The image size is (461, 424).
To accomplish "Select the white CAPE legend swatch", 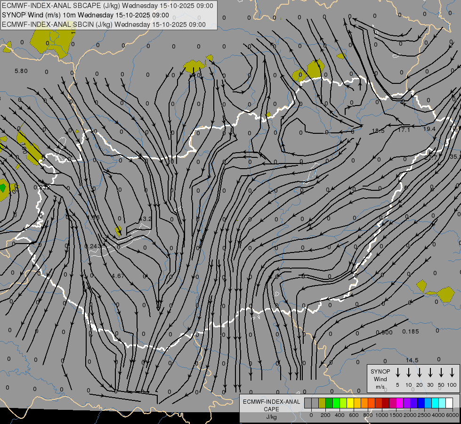I will [x=449, y=403].
